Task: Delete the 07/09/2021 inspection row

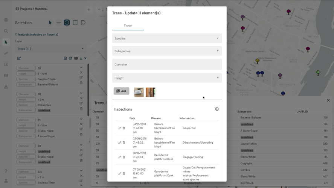Action: [x=124, y=174]
